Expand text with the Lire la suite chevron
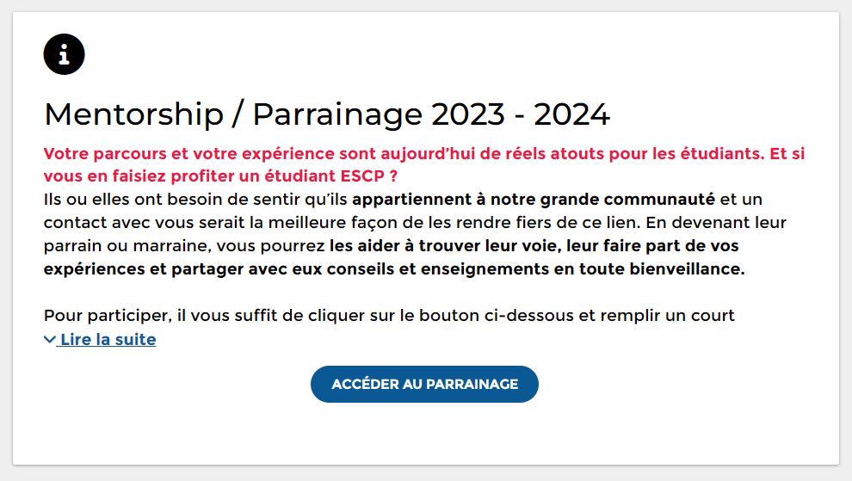 tap(49, 340)
